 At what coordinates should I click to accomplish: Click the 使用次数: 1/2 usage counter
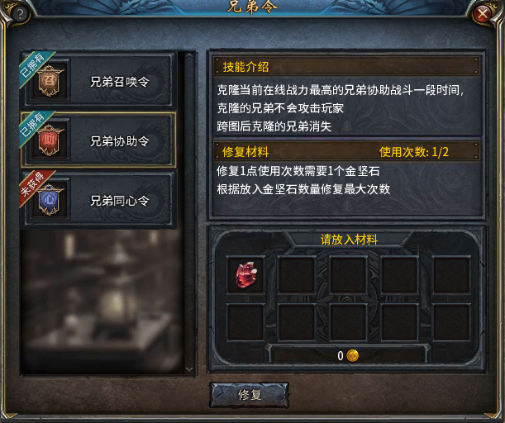(414, 152)
